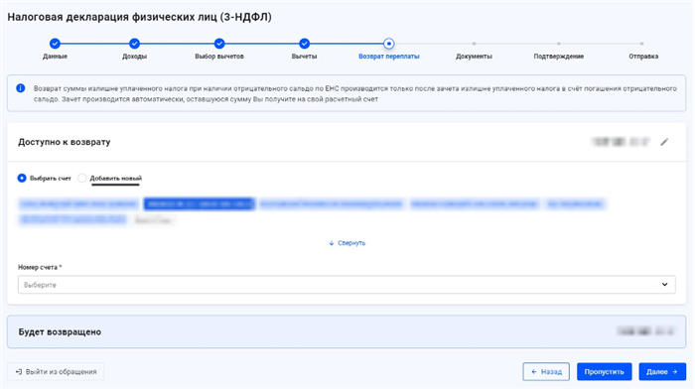Select the highlighted dark blue bank chip
This screenshot has height=389, width=695.
point(199,203)
